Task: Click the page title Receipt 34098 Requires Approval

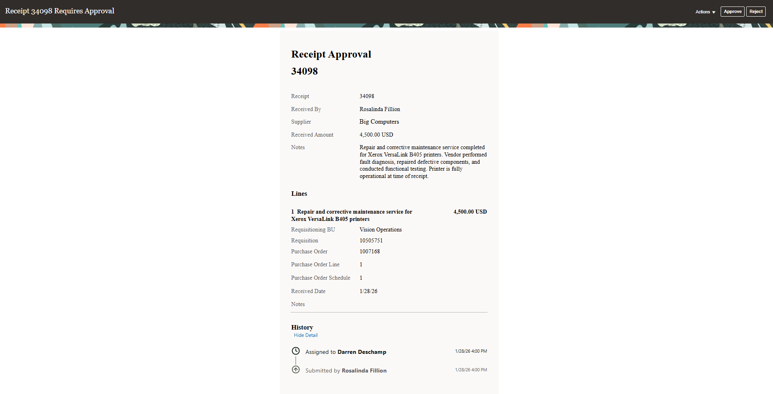Action: coord(59,11)
